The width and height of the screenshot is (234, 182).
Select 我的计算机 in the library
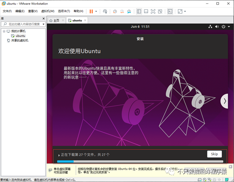pyautogui.click(x=18, y=31)
